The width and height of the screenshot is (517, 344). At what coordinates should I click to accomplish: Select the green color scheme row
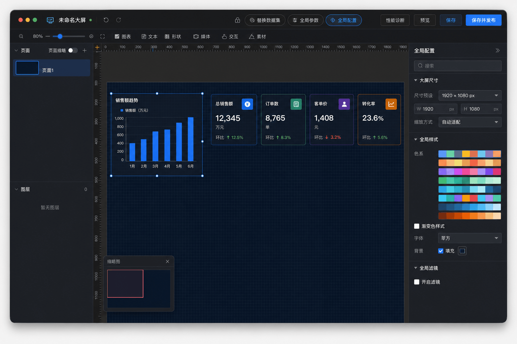click(470, 180)
